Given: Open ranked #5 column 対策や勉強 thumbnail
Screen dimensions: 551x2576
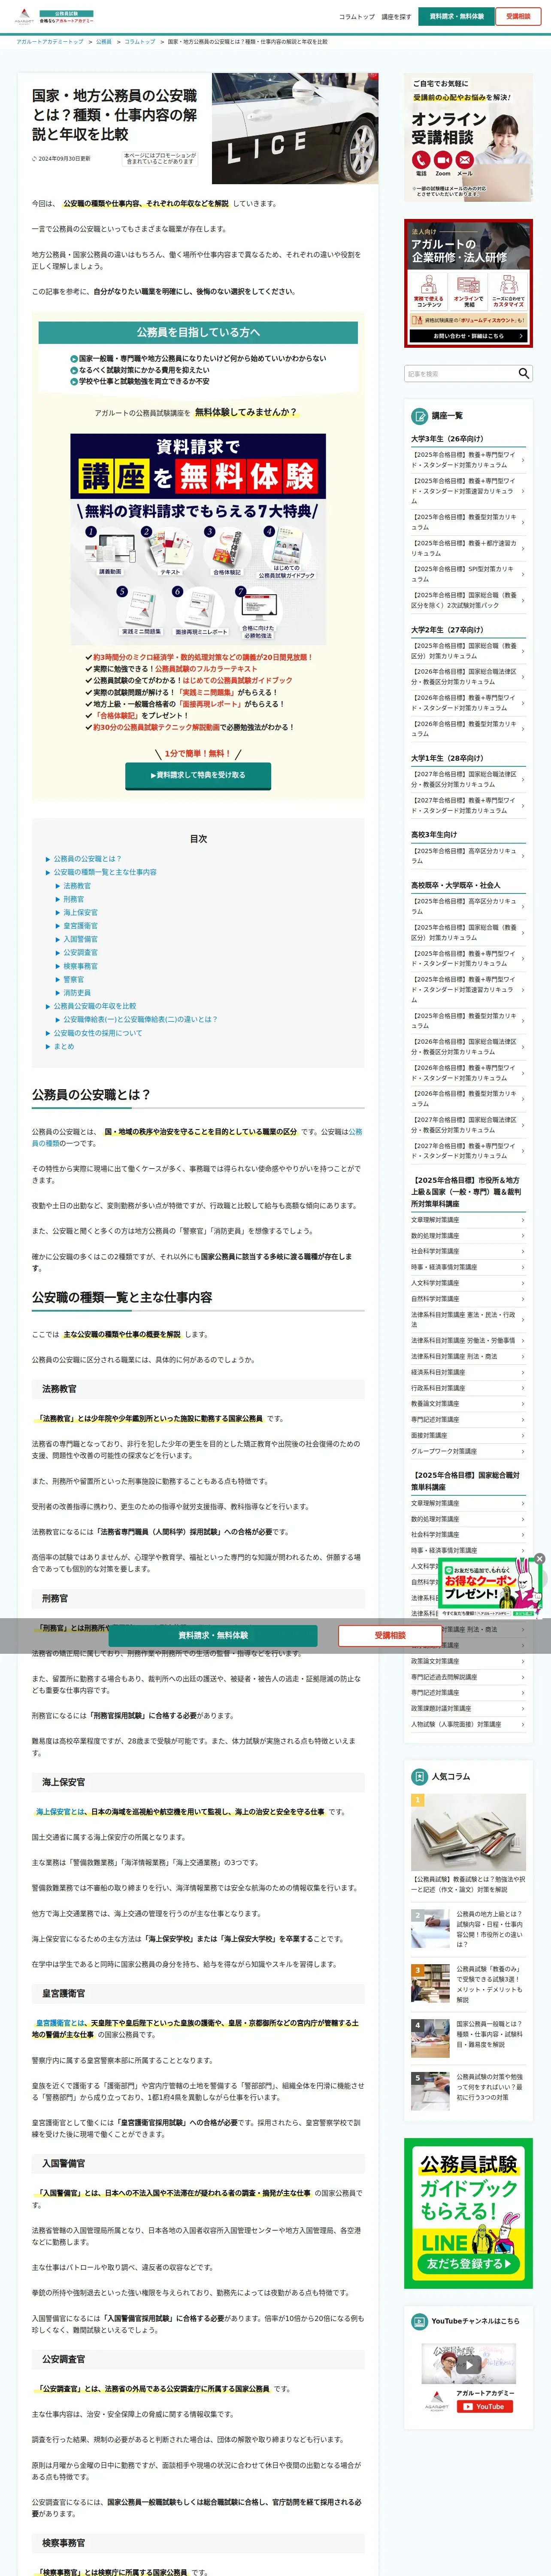Looking at the screenshot, I should (x=430, y=2090).
